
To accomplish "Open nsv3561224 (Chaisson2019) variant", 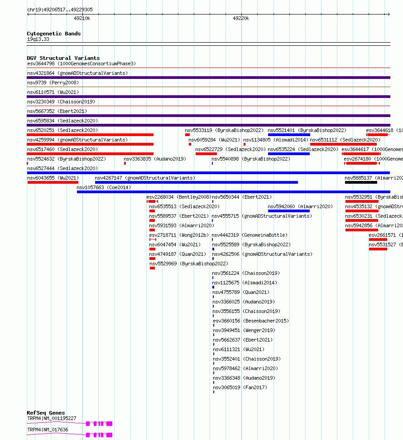I will [246, 274].
